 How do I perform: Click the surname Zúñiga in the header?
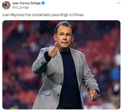tap(35, 3)
